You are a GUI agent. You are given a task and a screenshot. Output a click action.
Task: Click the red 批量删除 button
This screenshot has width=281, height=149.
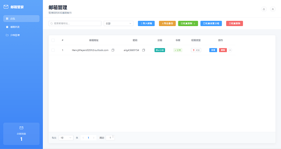click(235, 24)
